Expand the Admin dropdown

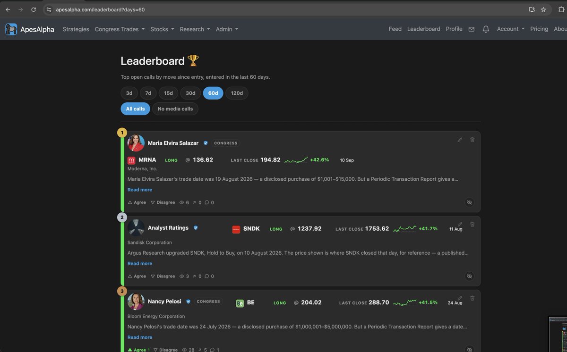[x=227, y=29]
